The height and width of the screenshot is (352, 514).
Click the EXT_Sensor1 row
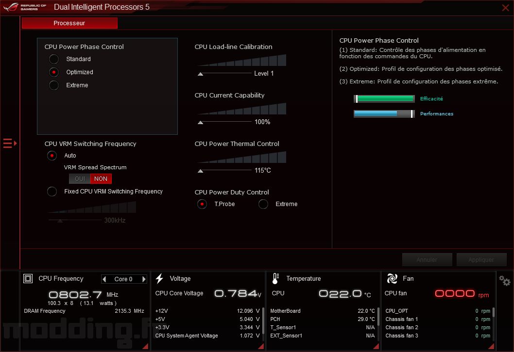323,336
